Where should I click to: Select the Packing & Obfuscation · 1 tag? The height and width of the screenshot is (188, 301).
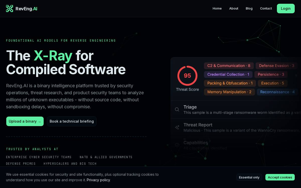point(230,83)
